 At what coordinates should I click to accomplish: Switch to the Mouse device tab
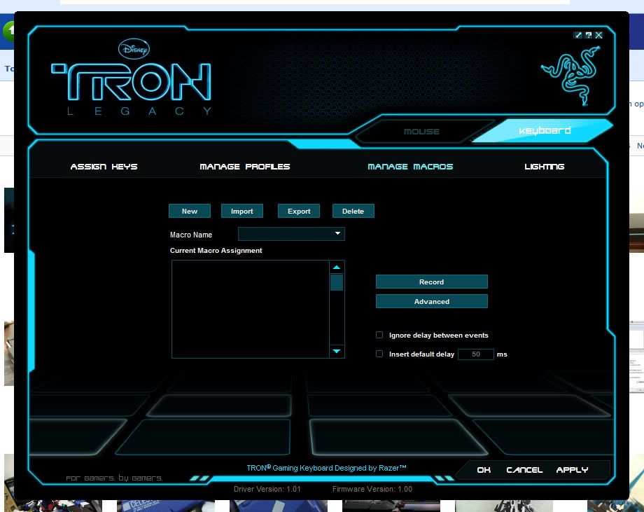pos(421,132)
